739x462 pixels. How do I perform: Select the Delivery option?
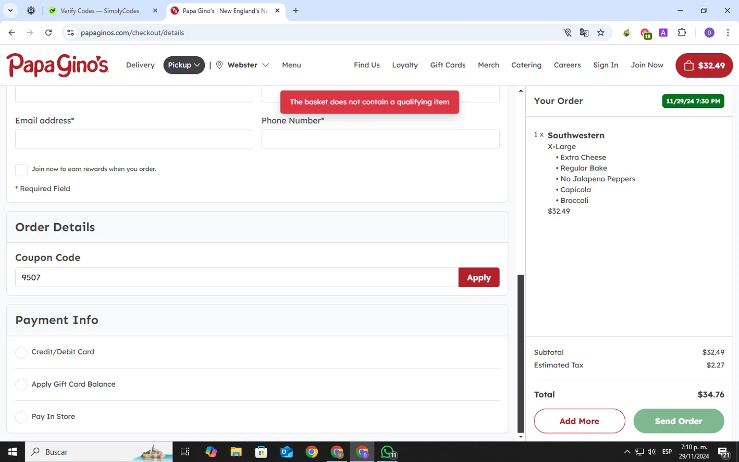pos(140,65)
